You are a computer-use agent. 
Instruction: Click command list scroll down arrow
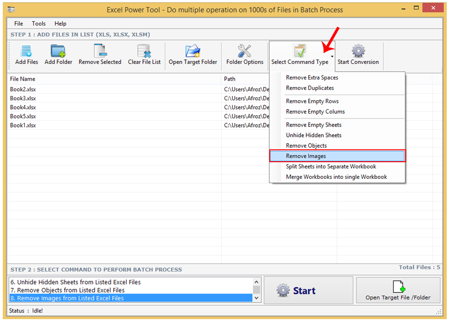256,298
